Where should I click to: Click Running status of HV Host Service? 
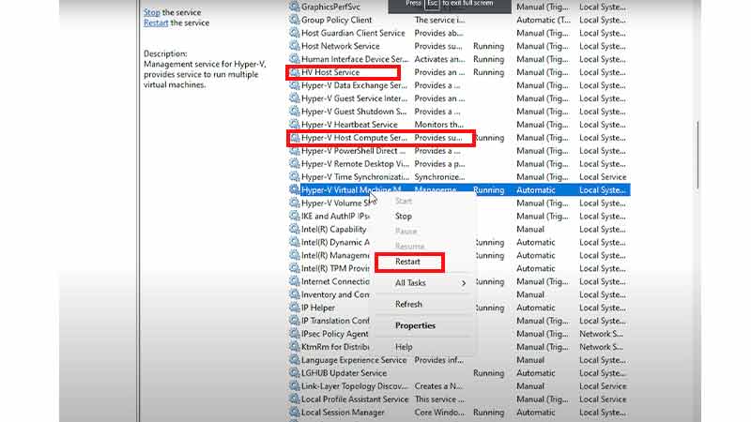point(488,72)
